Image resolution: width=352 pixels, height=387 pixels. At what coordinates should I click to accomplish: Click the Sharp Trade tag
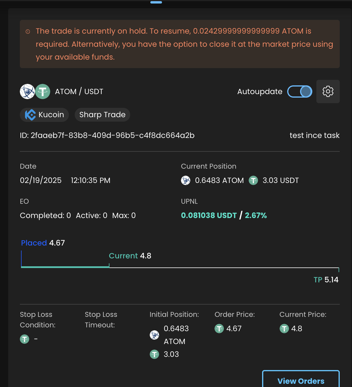pos(102,115)
